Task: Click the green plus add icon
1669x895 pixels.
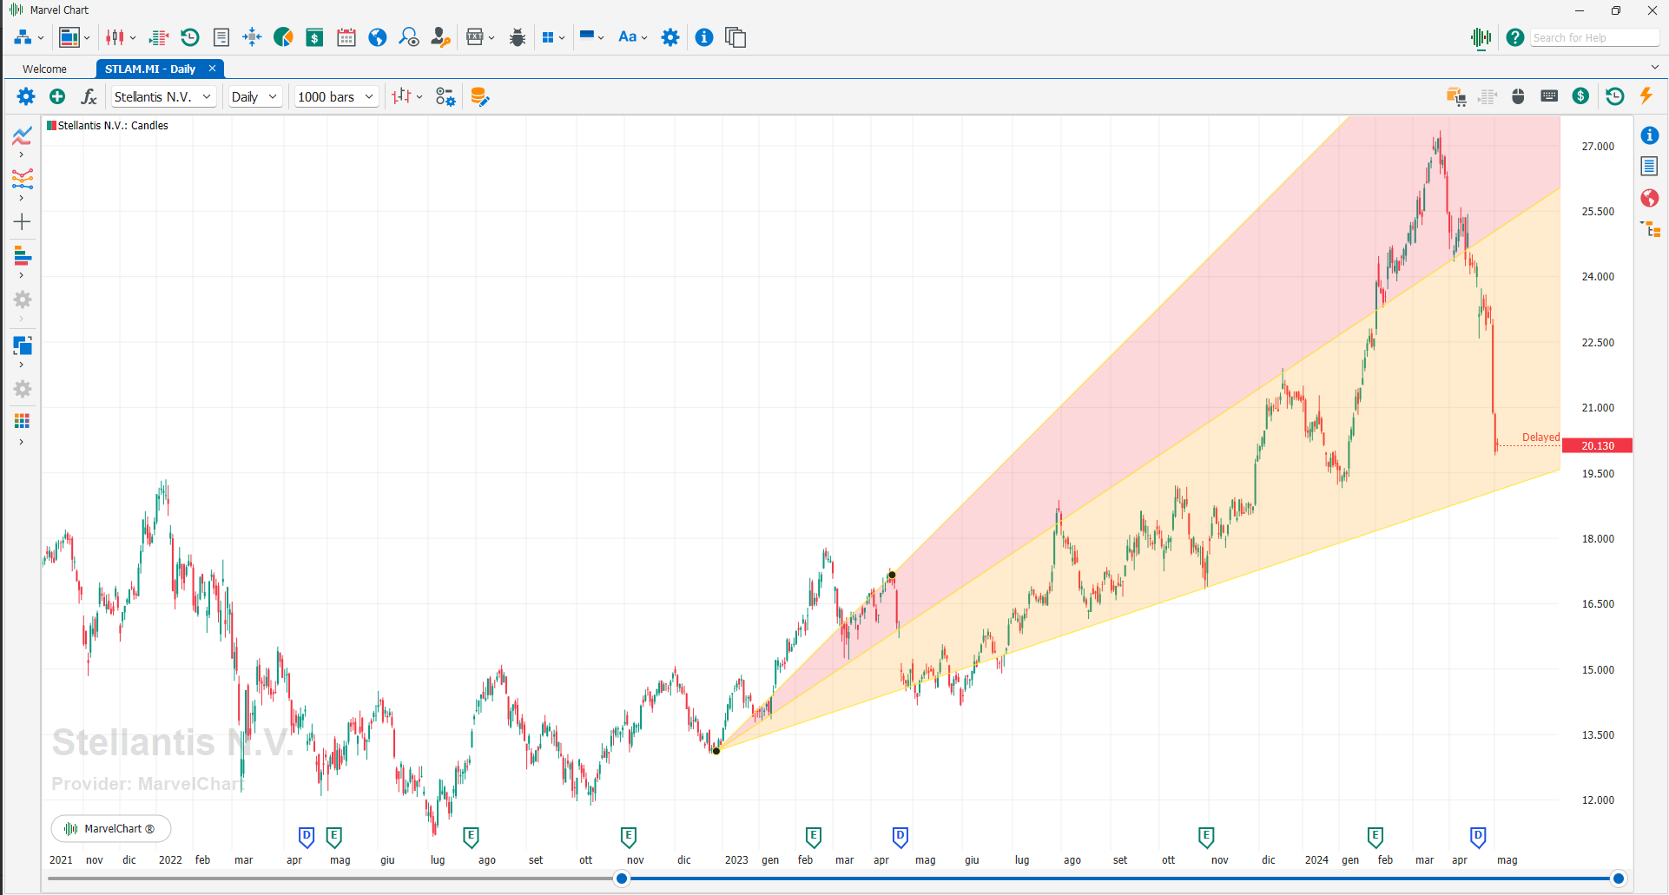Action: pyautogui.click(x=57, y=96)
